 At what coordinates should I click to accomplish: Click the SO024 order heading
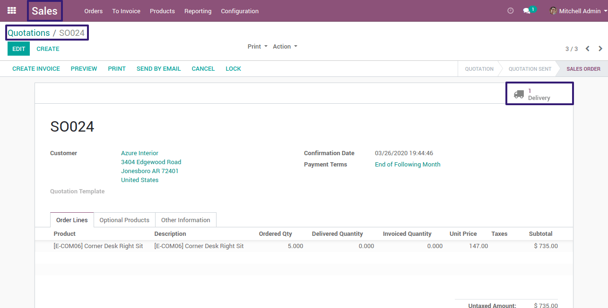(72, 127)
